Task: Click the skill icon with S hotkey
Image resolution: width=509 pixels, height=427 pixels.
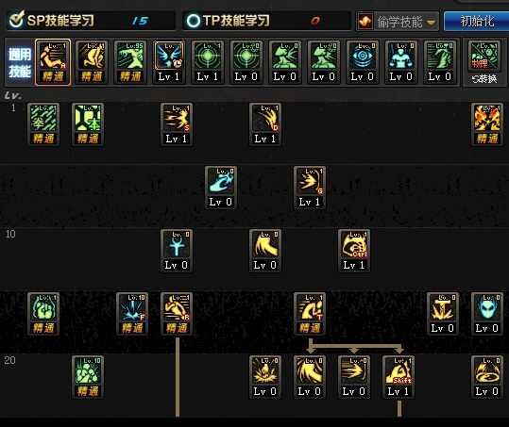Action: pos(177,119)
